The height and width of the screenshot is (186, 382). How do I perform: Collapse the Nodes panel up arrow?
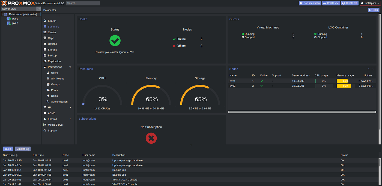click(x=369, y=69)
